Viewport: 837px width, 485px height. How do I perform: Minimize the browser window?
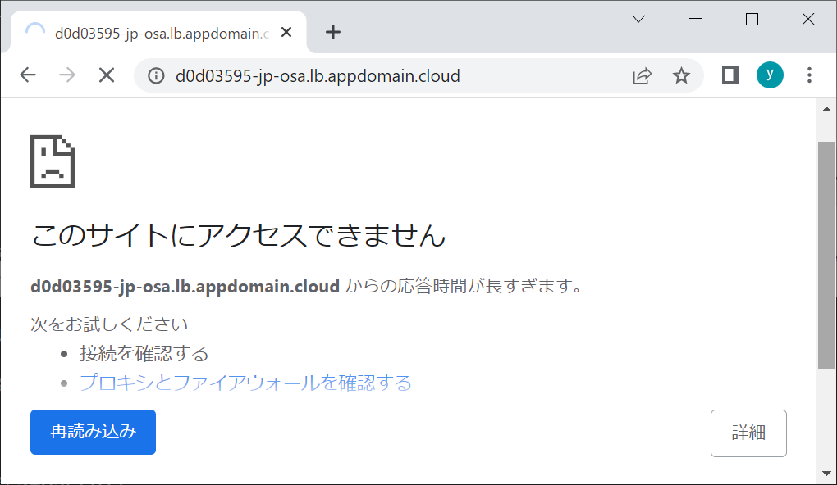(695, 19)
